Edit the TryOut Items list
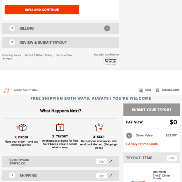The height and width of the screenshot is (182, 182). (x=172, y=158)
